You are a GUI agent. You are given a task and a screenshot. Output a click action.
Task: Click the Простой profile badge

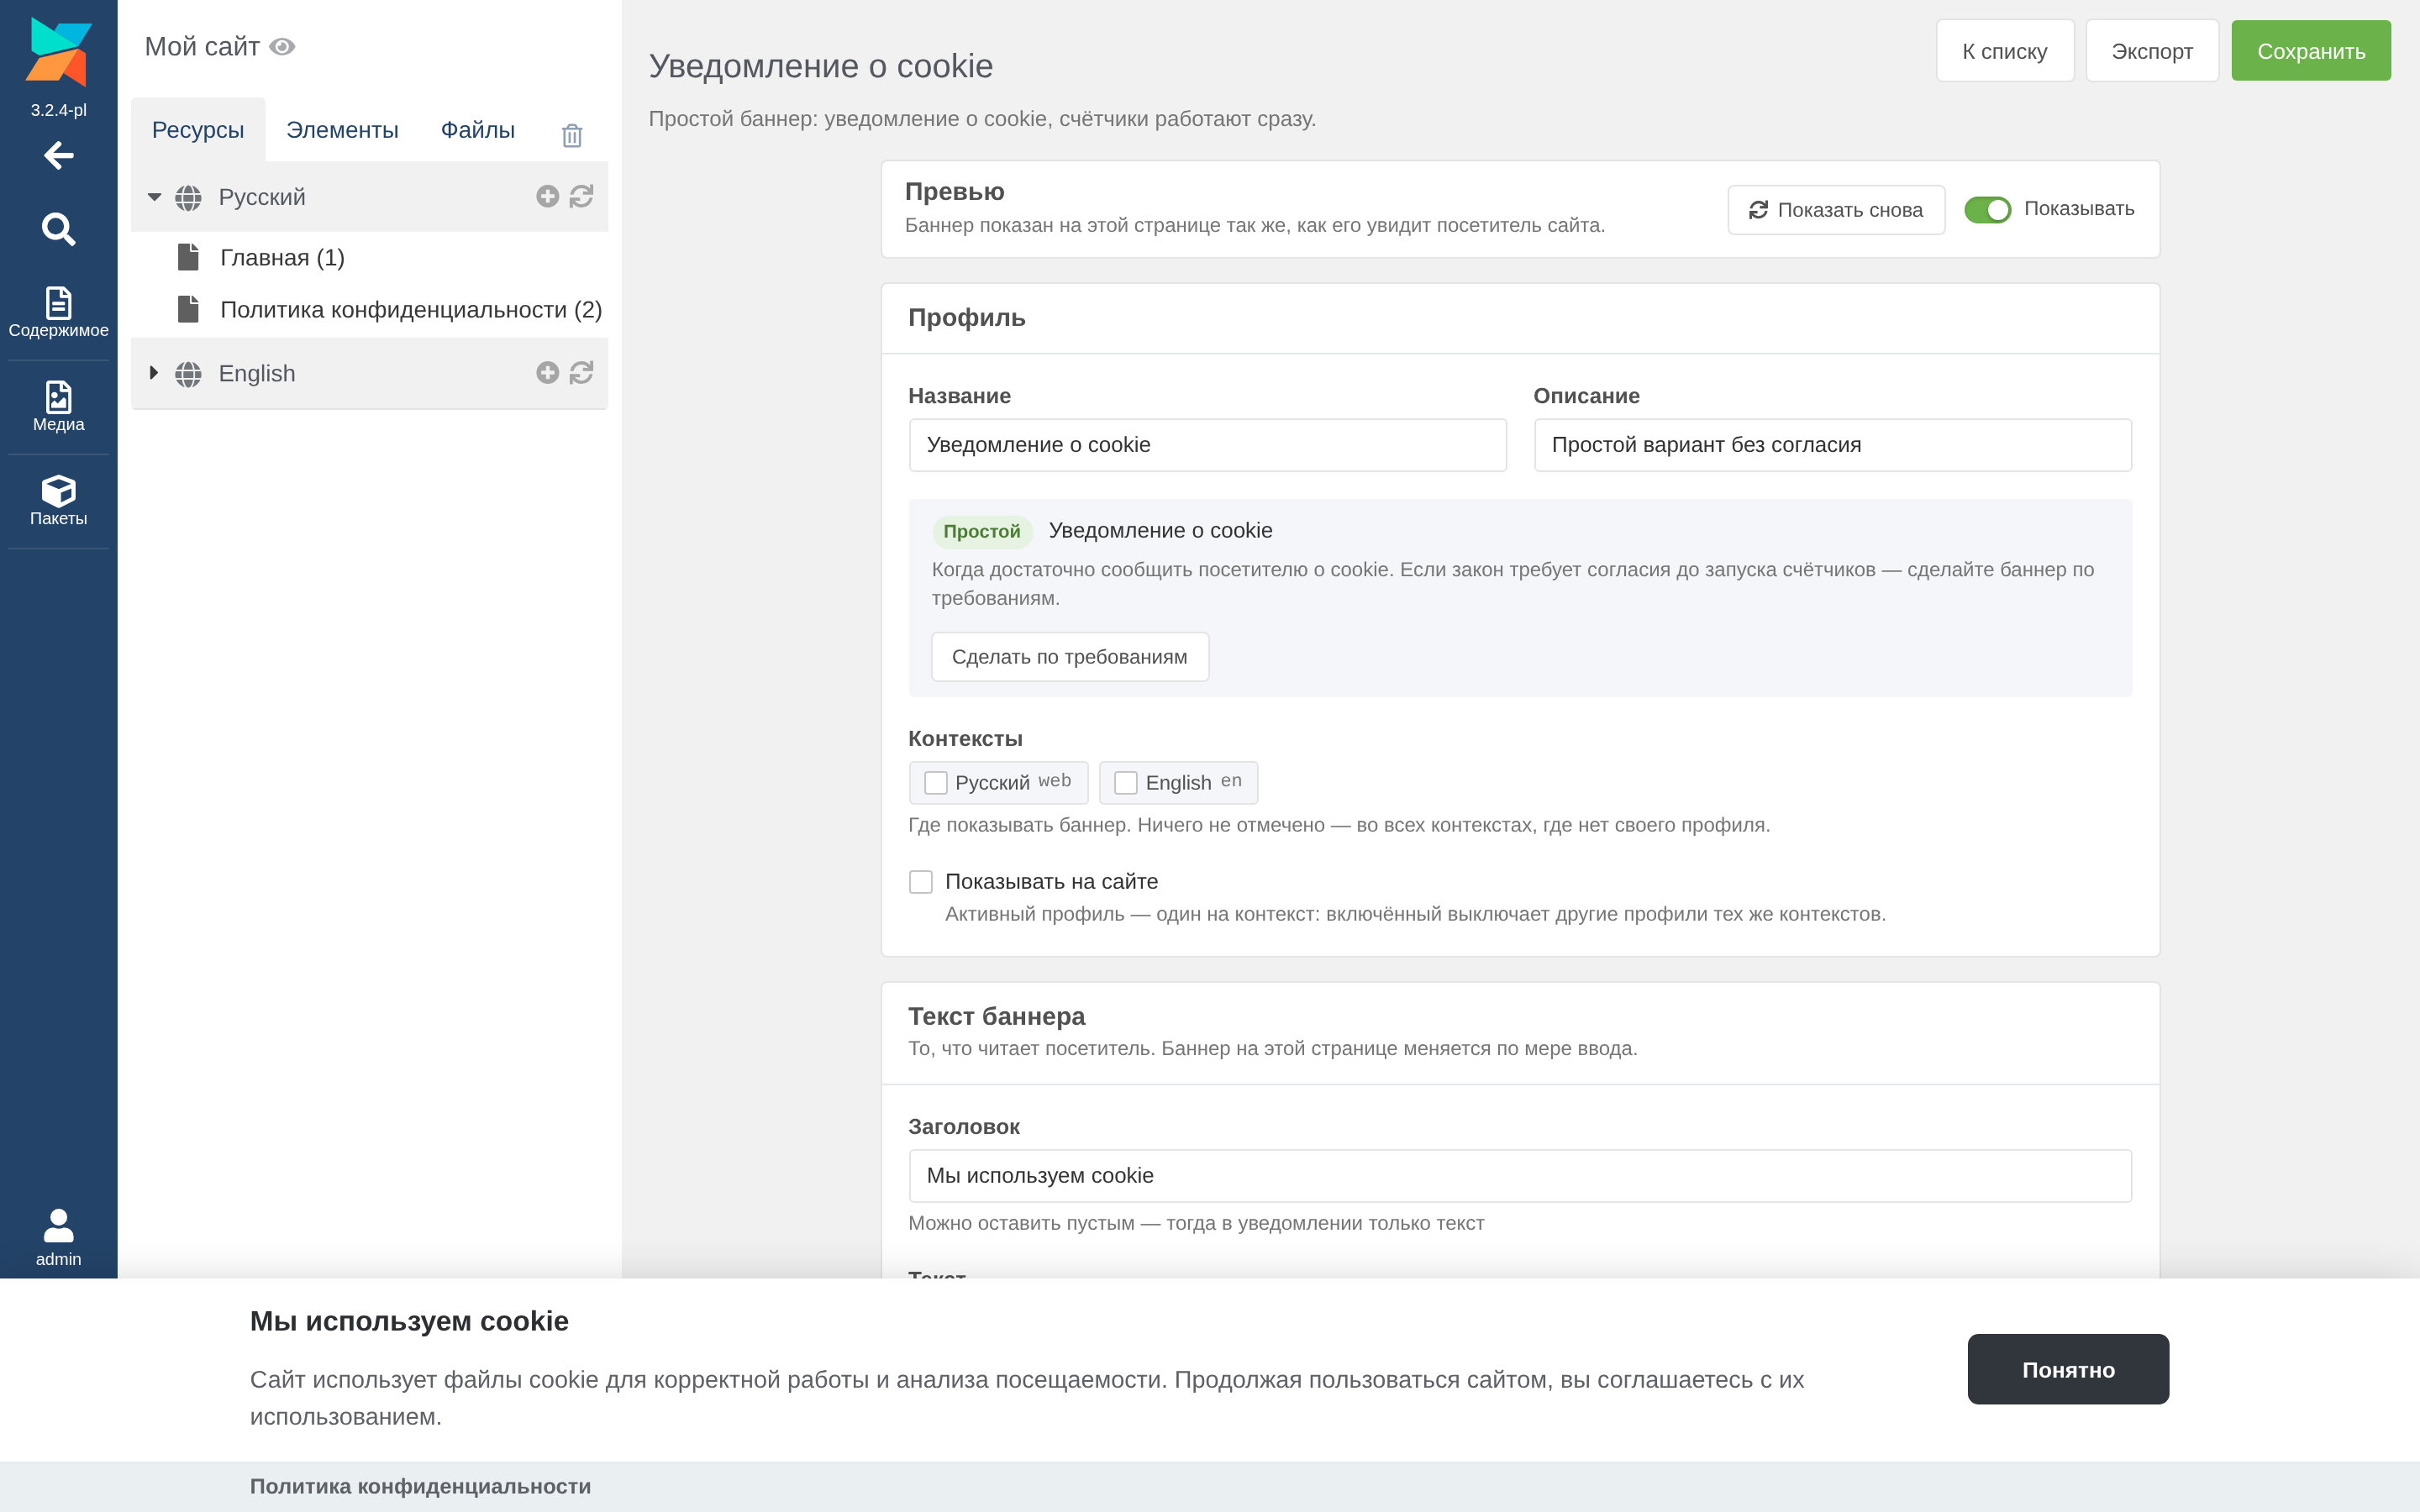click(982, 531)
